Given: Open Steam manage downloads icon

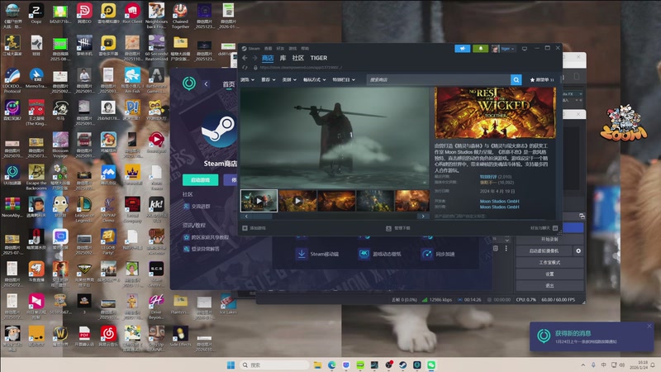Looking at the screenshot, I should (388, 228).
